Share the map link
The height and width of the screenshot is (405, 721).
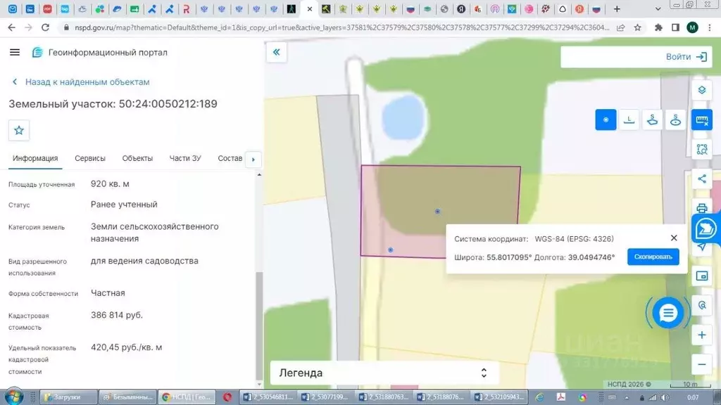702,179
